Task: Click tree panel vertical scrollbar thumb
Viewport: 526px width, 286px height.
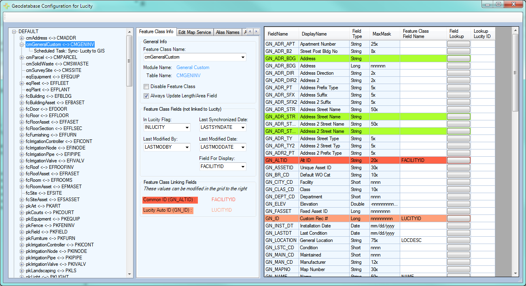Action: (x=129, y=61)
